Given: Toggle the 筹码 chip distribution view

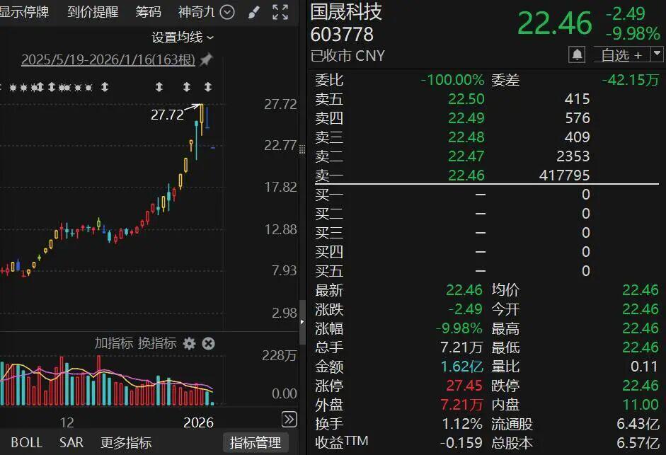Looking at the screenshot, I should pyautogui.click(x=149, y=12).
